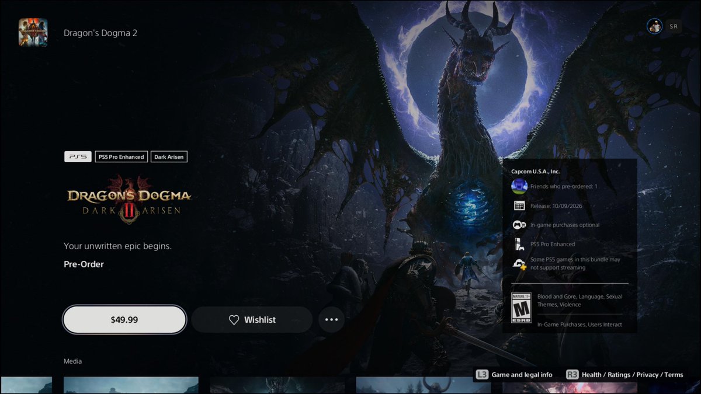
Task: Select the Dark Arisen edition tag
Action: (x=169, y=156)
